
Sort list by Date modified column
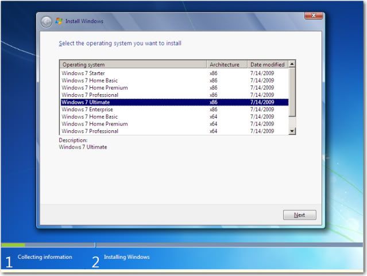point(267,65)
